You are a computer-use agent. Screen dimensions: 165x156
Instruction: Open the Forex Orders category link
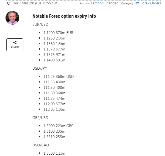[x=151, y=3]
